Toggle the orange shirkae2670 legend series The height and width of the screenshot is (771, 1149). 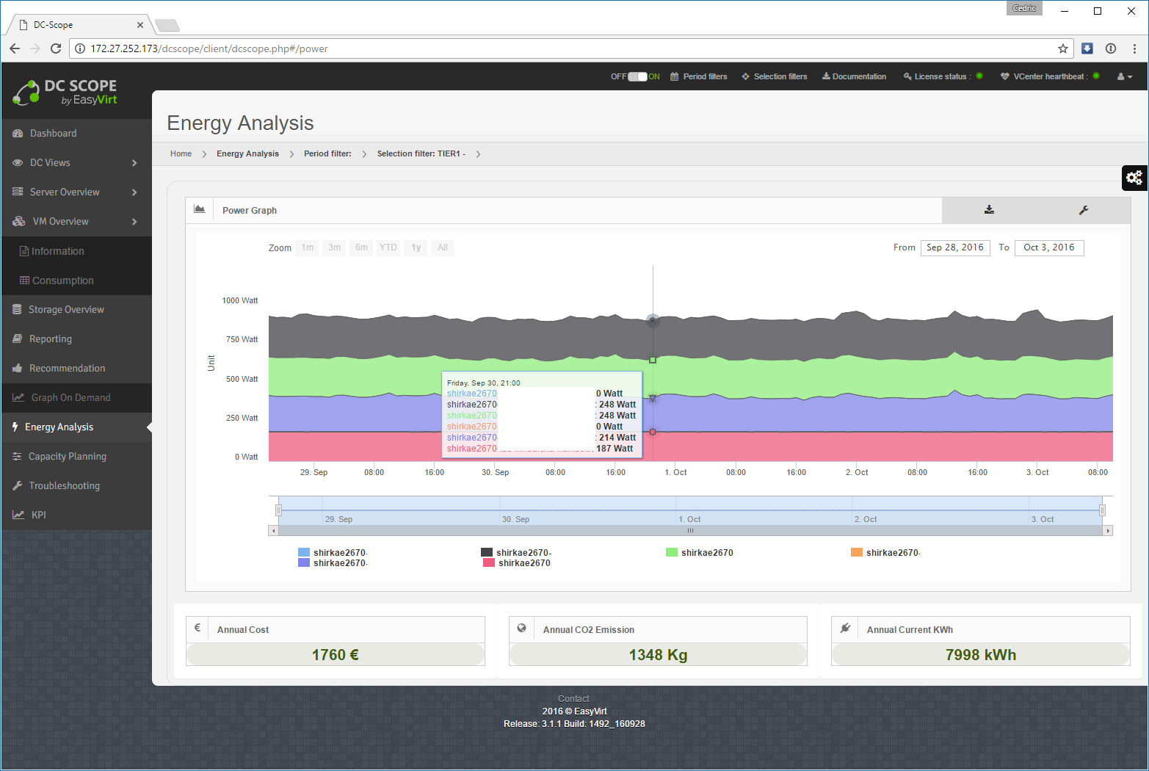pyautogui.click(x=885, y=553)
